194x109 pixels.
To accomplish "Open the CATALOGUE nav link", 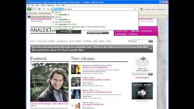I will (42, 41).
